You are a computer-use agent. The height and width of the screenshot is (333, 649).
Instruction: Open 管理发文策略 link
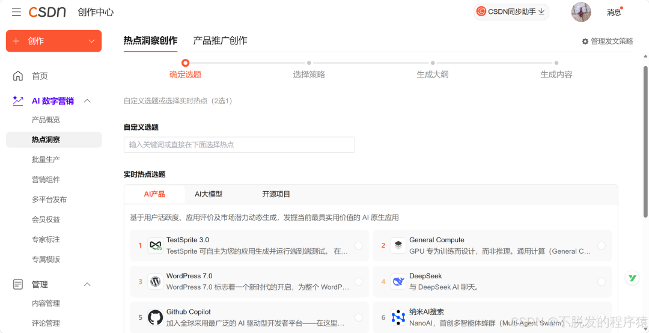(x=612, y=41)
